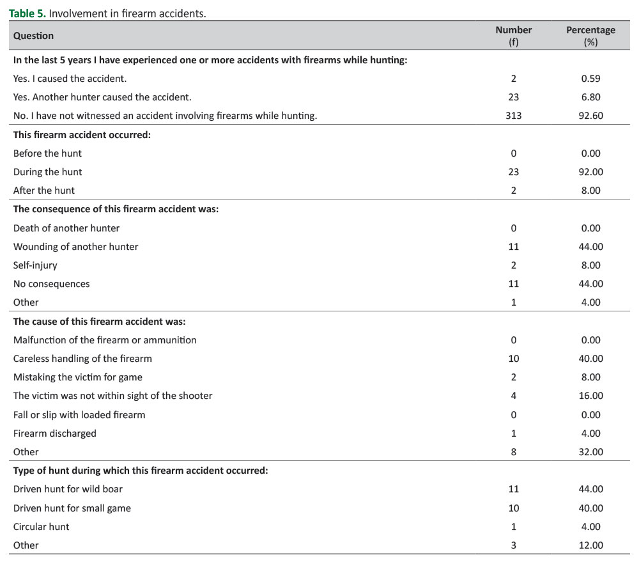Click "Death of another hunter" row label
Viewport: 639px width, 562px height.
66,228
